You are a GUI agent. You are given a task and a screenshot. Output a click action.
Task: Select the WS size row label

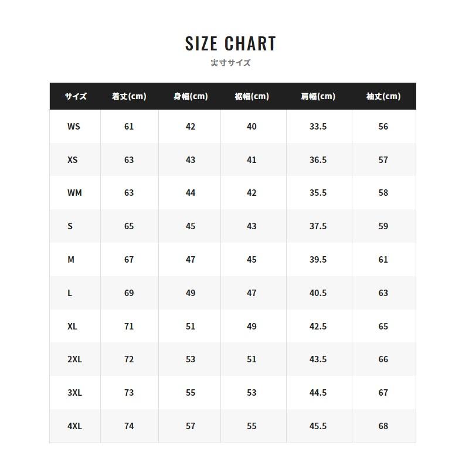(x=74, y=127)
